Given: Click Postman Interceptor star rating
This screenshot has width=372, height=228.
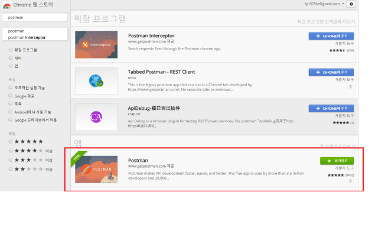Looking at the screenshot, I should [337, 50].
